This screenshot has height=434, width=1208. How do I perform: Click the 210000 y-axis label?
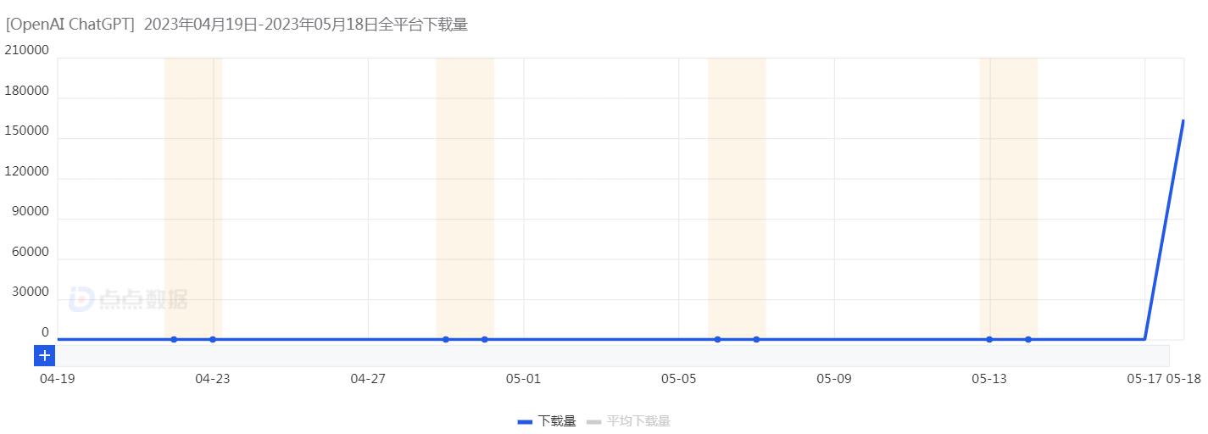click(x=27, y=50)
